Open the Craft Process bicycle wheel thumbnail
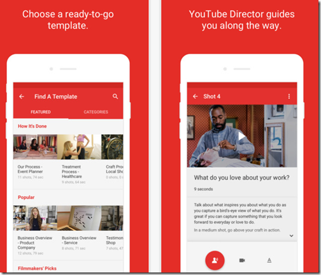This screenshot has height=275, width=321. (x=112, y=147)
